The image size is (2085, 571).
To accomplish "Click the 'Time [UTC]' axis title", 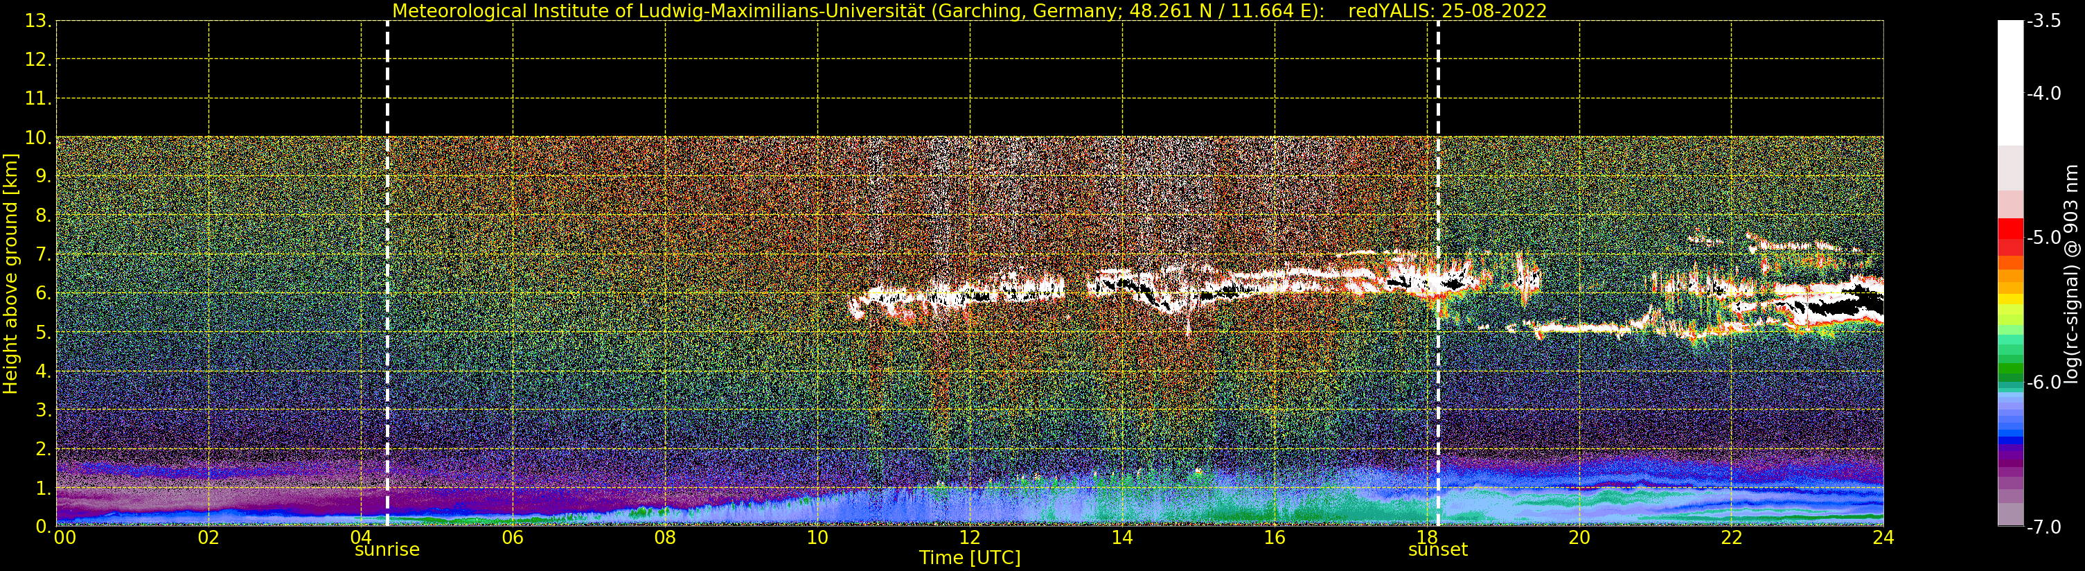I will pos(969,558).
